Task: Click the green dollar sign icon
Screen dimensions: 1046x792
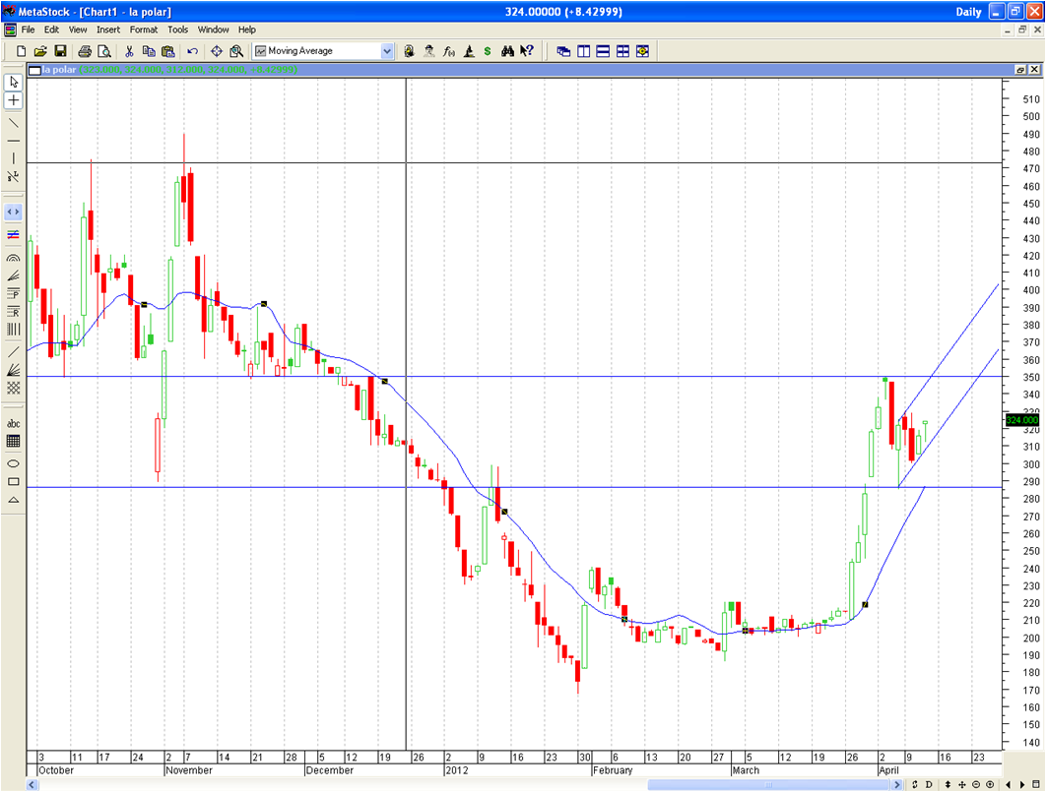Action: (488, 51)
